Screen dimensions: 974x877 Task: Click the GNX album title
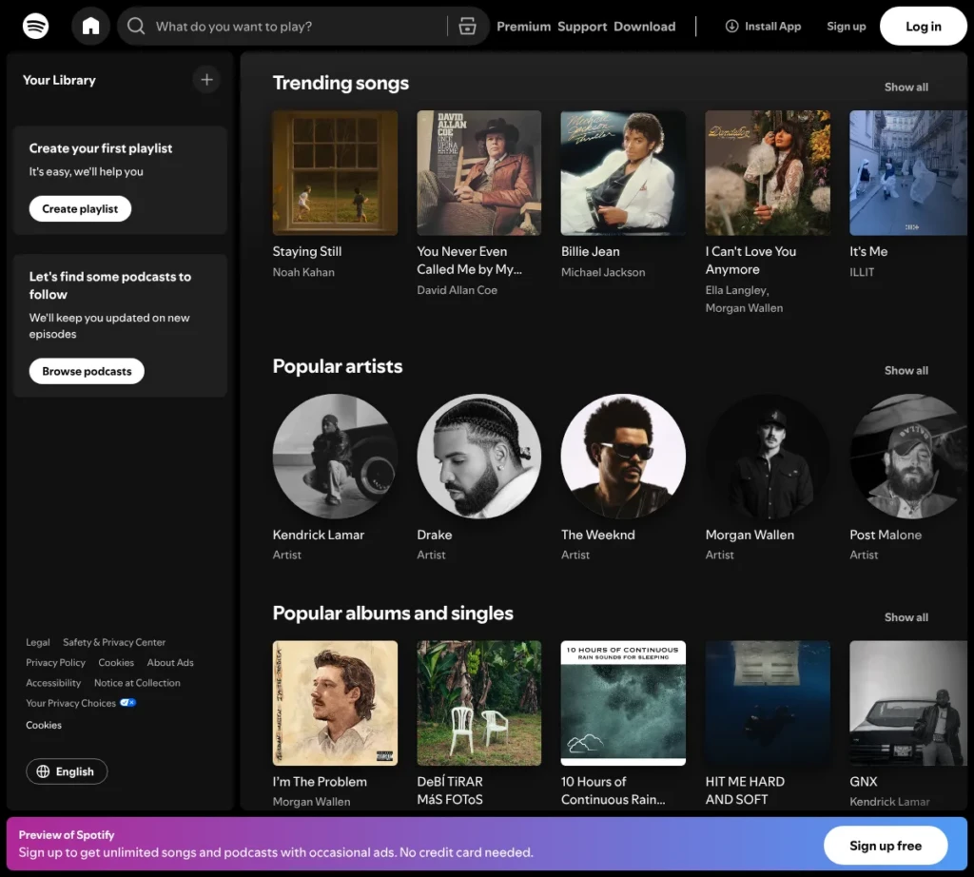pos(863,781)
